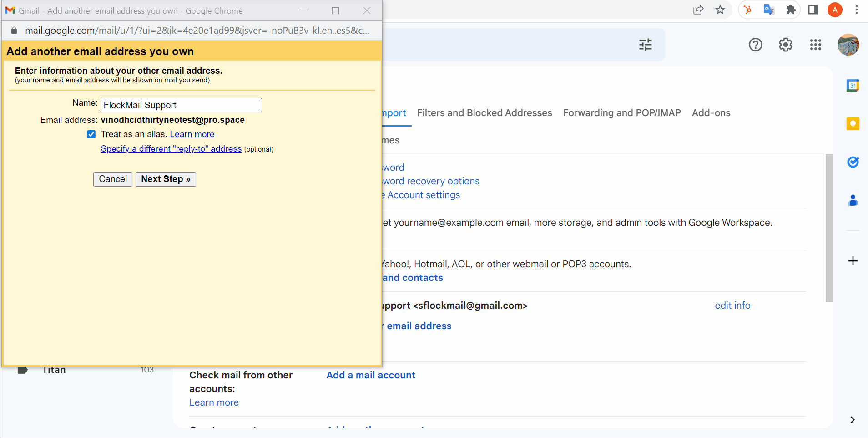The height and width of the screenshot is (438, 868).
Task: Collapse the Google side panel chevron
Action: point(853,420)
